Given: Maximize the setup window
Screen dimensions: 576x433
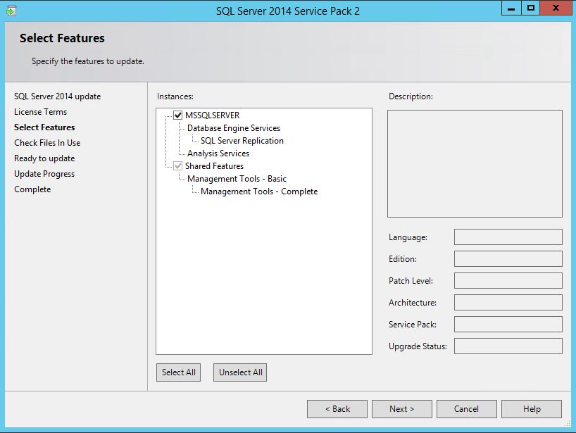Looking at the screenshot, I should pos(531,8).
